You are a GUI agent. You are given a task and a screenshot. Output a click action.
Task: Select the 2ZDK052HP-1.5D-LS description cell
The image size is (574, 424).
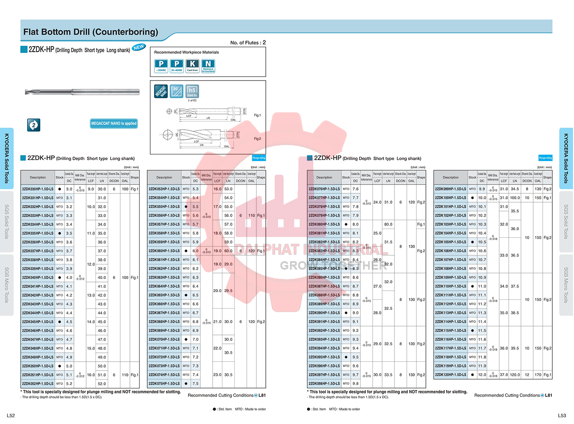38,384
